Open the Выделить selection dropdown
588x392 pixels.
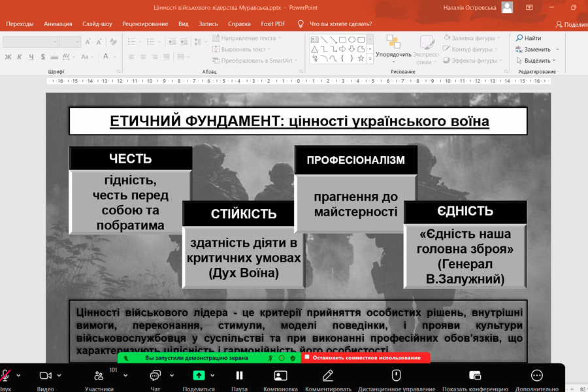536,60
